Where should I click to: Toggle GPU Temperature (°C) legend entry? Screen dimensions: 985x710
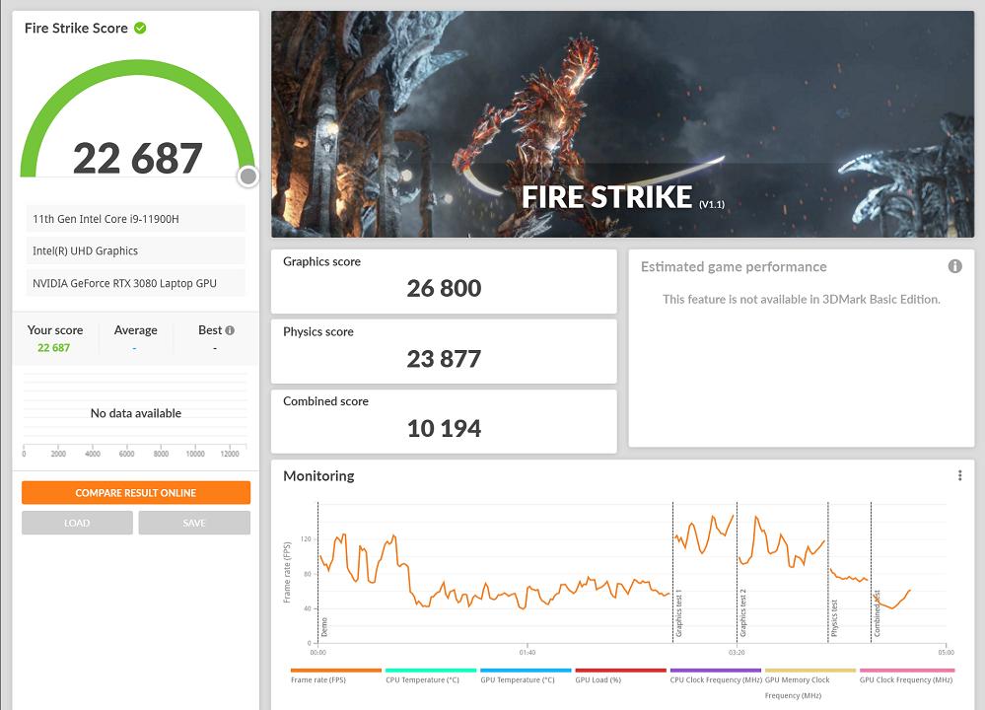pyautogui.click(x=526, y=676)
